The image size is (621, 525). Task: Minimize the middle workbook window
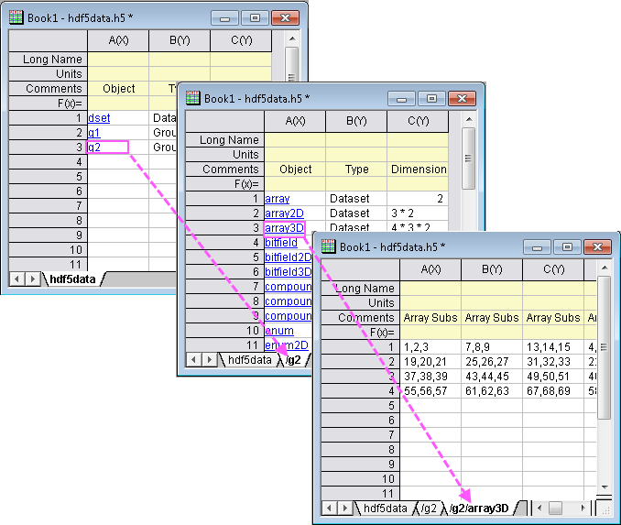point(401,99)
